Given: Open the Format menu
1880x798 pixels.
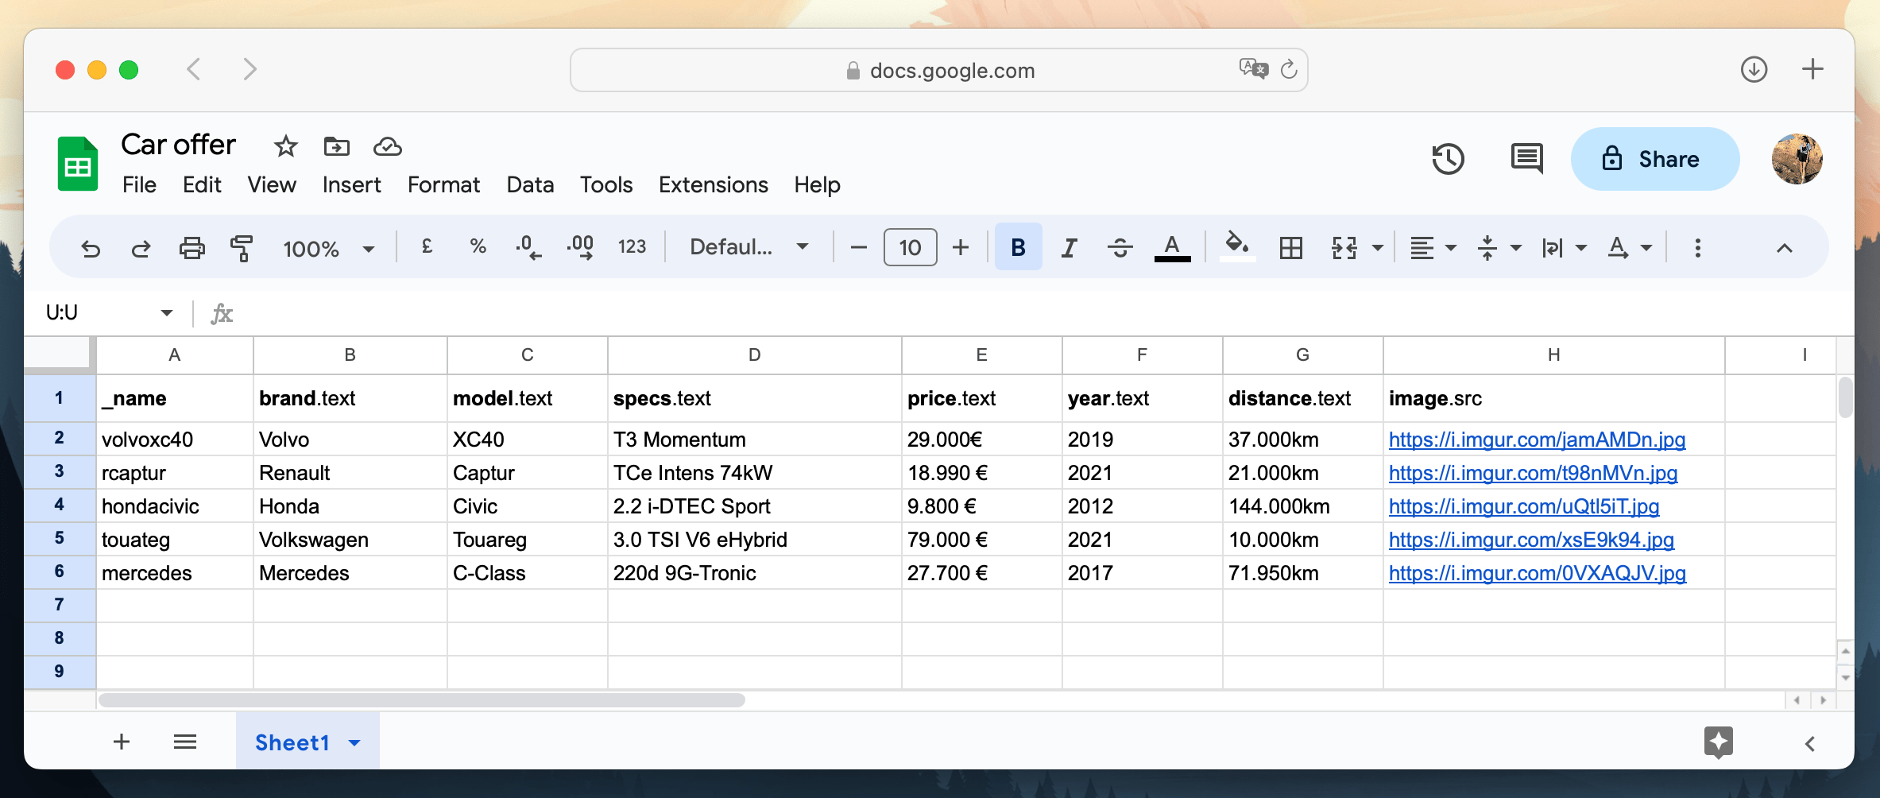Looking at the screenshot, I should coord(443,185).
